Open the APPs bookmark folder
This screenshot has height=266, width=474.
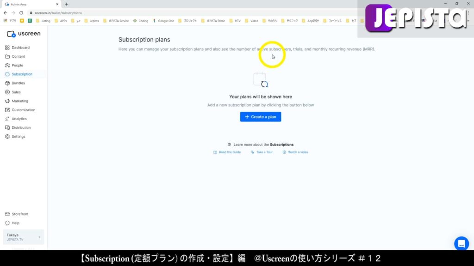pyautogui.click(x=61, y=21)
